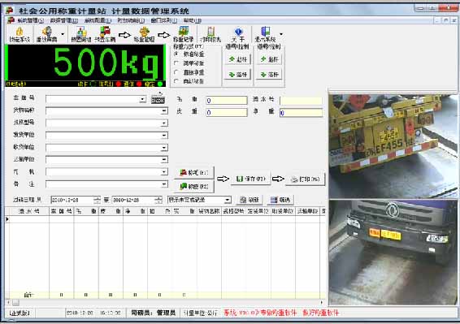This screenshot has width=460, height=324.
Task: Click the app icon left of the menu bar
Action: coord(11,20)
